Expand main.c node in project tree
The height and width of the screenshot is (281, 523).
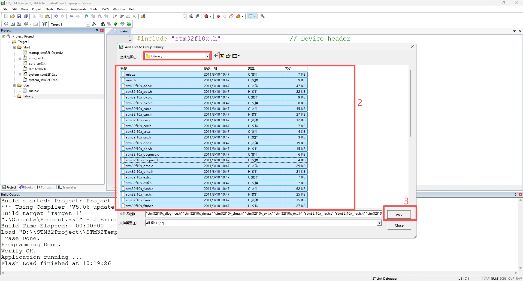point(20,91)
